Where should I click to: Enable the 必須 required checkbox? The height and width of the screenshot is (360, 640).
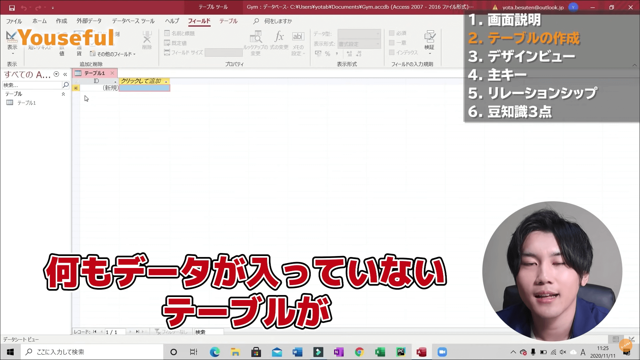(392, 33)
